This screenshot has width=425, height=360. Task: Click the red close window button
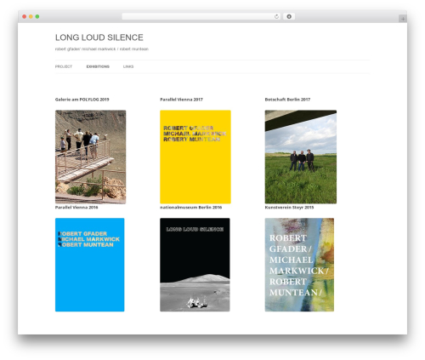pyautogui.click(x=25, y=17)
